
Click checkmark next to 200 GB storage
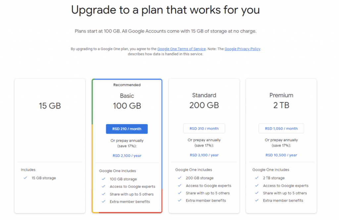(180, 178)
